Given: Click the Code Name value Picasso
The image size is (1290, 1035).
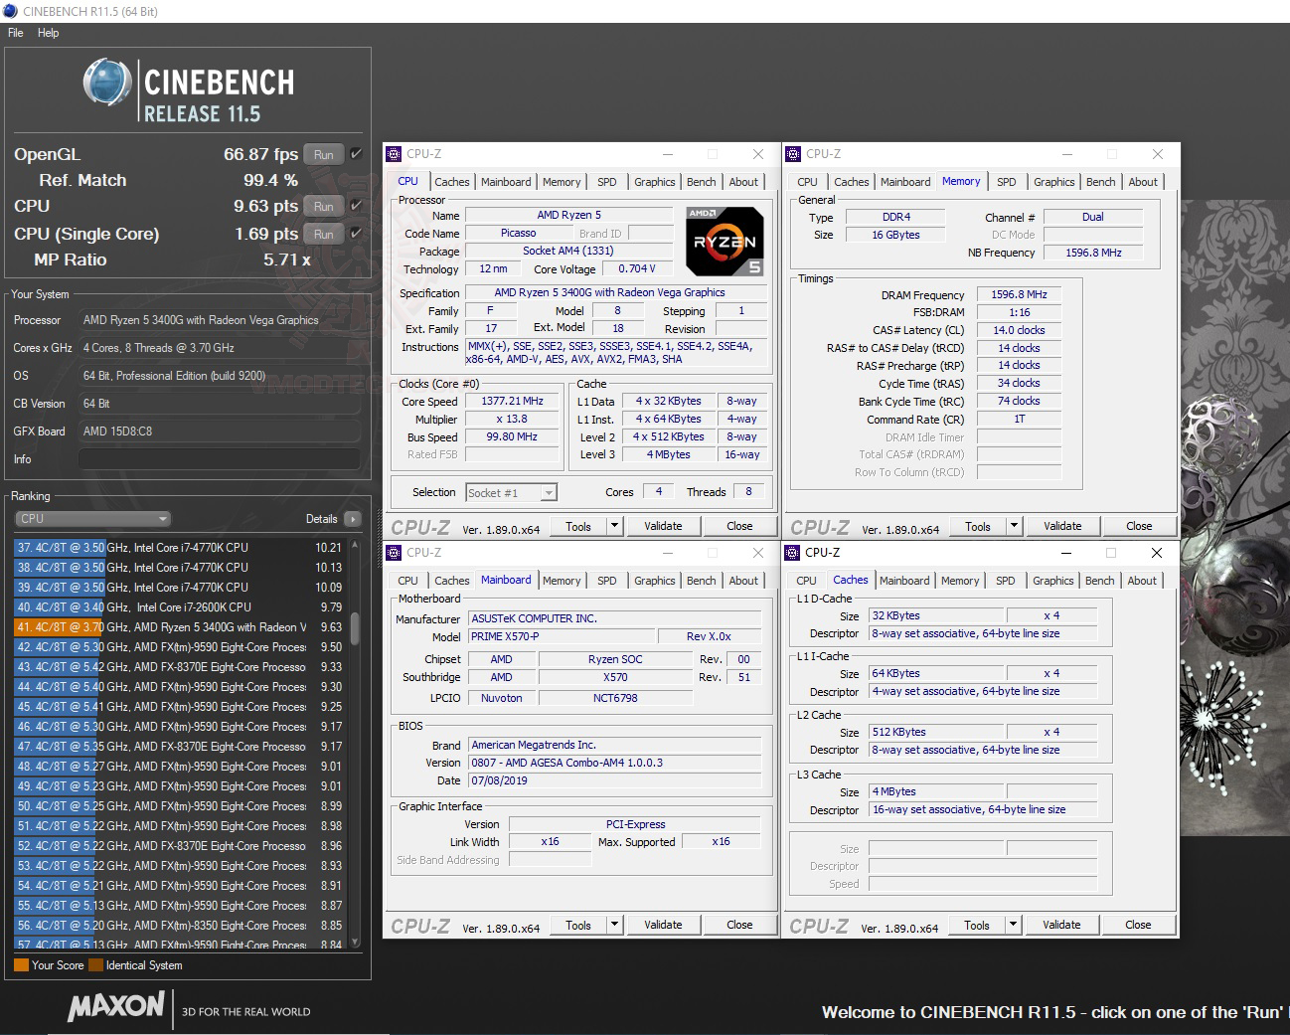Looking at the screenshot, I should (x=518, y=233).
